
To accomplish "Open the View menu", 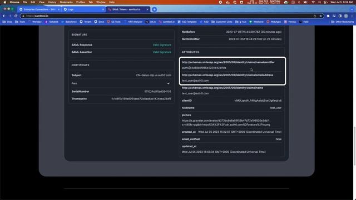I will (42, 2).
